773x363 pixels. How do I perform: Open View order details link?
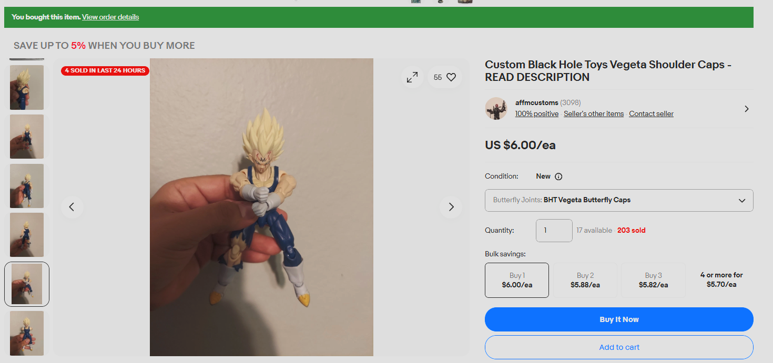click(x=110, y=17)
